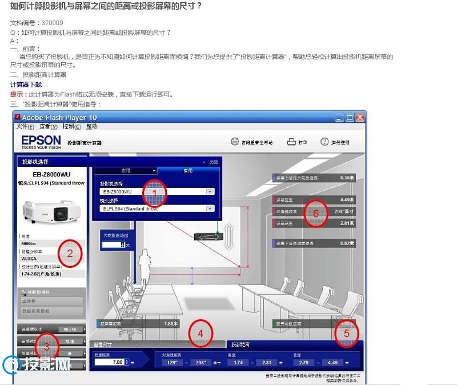This screenshot has height=385, width=457.
Task: Click the EPSON logo
Action: 41,141
